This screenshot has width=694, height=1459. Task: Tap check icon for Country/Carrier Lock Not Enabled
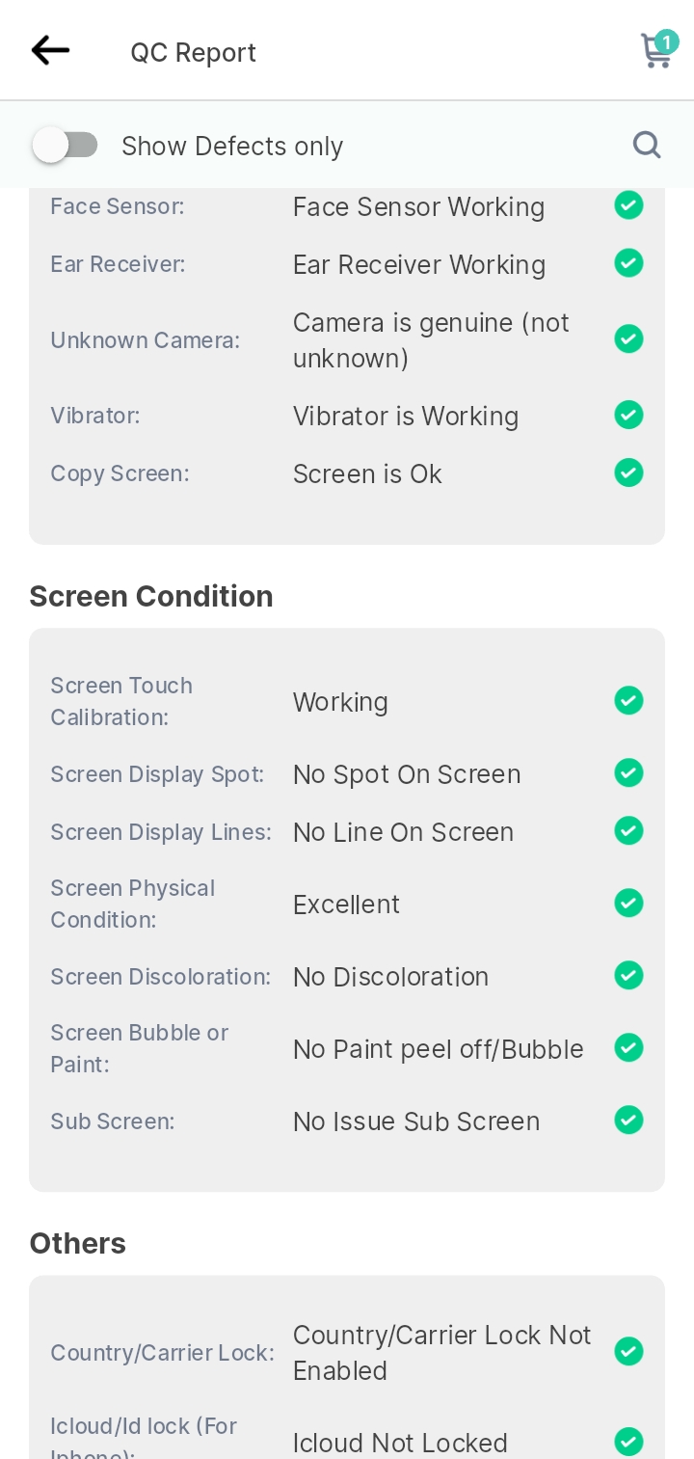point(628,1352)
